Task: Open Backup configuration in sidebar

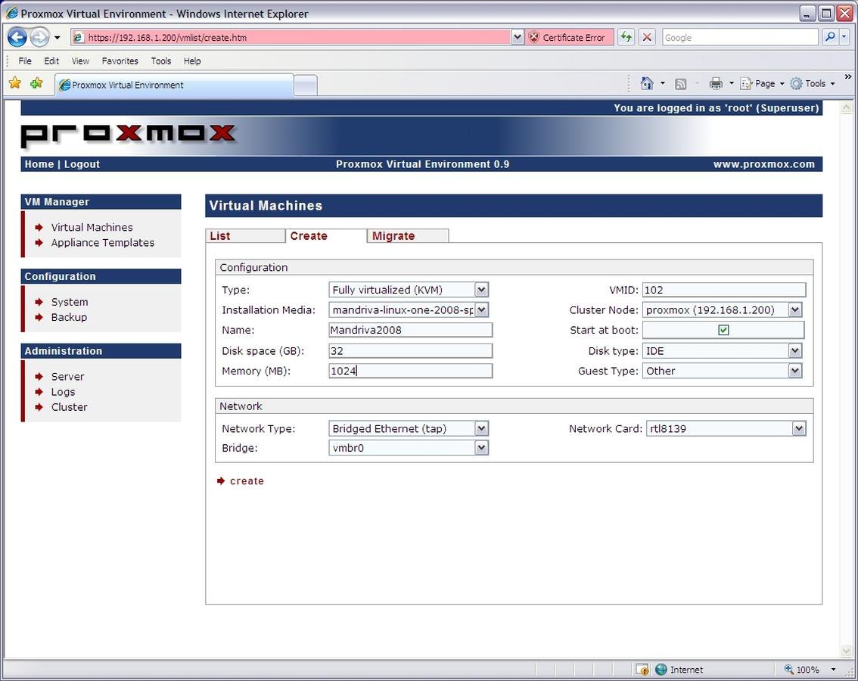Action: (x=69, y=317)
